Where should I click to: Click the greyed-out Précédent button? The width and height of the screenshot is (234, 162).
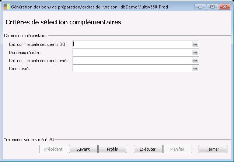click(x=53, y=149)
